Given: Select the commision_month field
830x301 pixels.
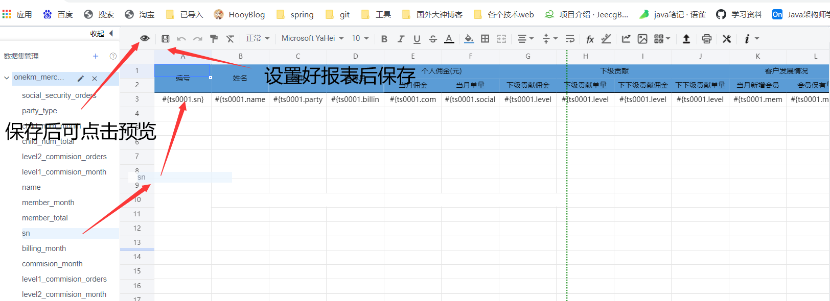Looking at the screenshot, I should 52,264.
